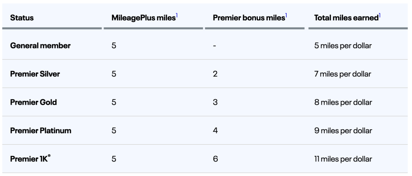Click Premier Silver bonus miles value 2
The height and width of the screenshot is (176, 412).
[x=215, y=74]
